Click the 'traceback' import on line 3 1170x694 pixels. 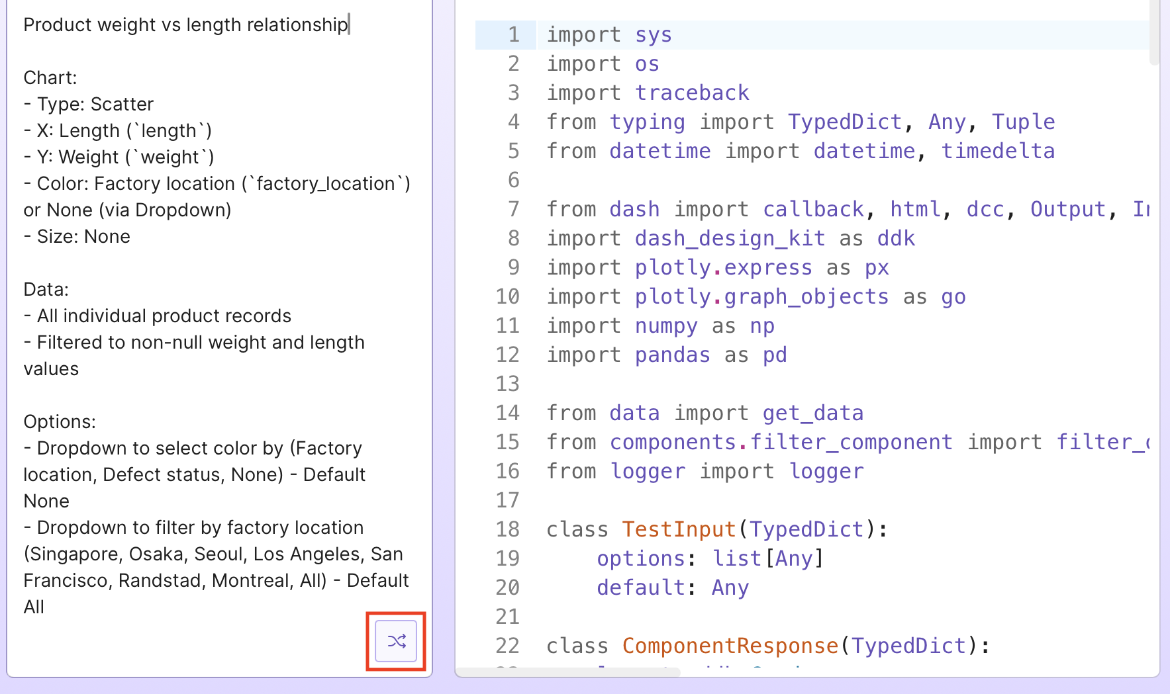[x=692, y=93]
